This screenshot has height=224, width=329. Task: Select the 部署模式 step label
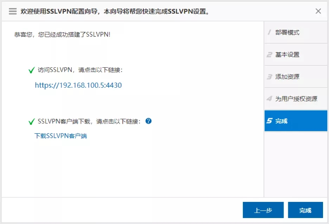(287, 33)
